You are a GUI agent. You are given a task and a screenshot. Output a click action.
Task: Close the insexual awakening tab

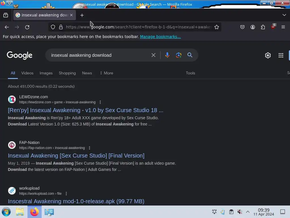pyautogui.click(x=71, y=15)
